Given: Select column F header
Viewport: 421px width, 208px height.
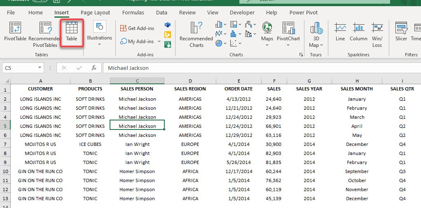Looking at the screenshot, I should tap(274, 81).
